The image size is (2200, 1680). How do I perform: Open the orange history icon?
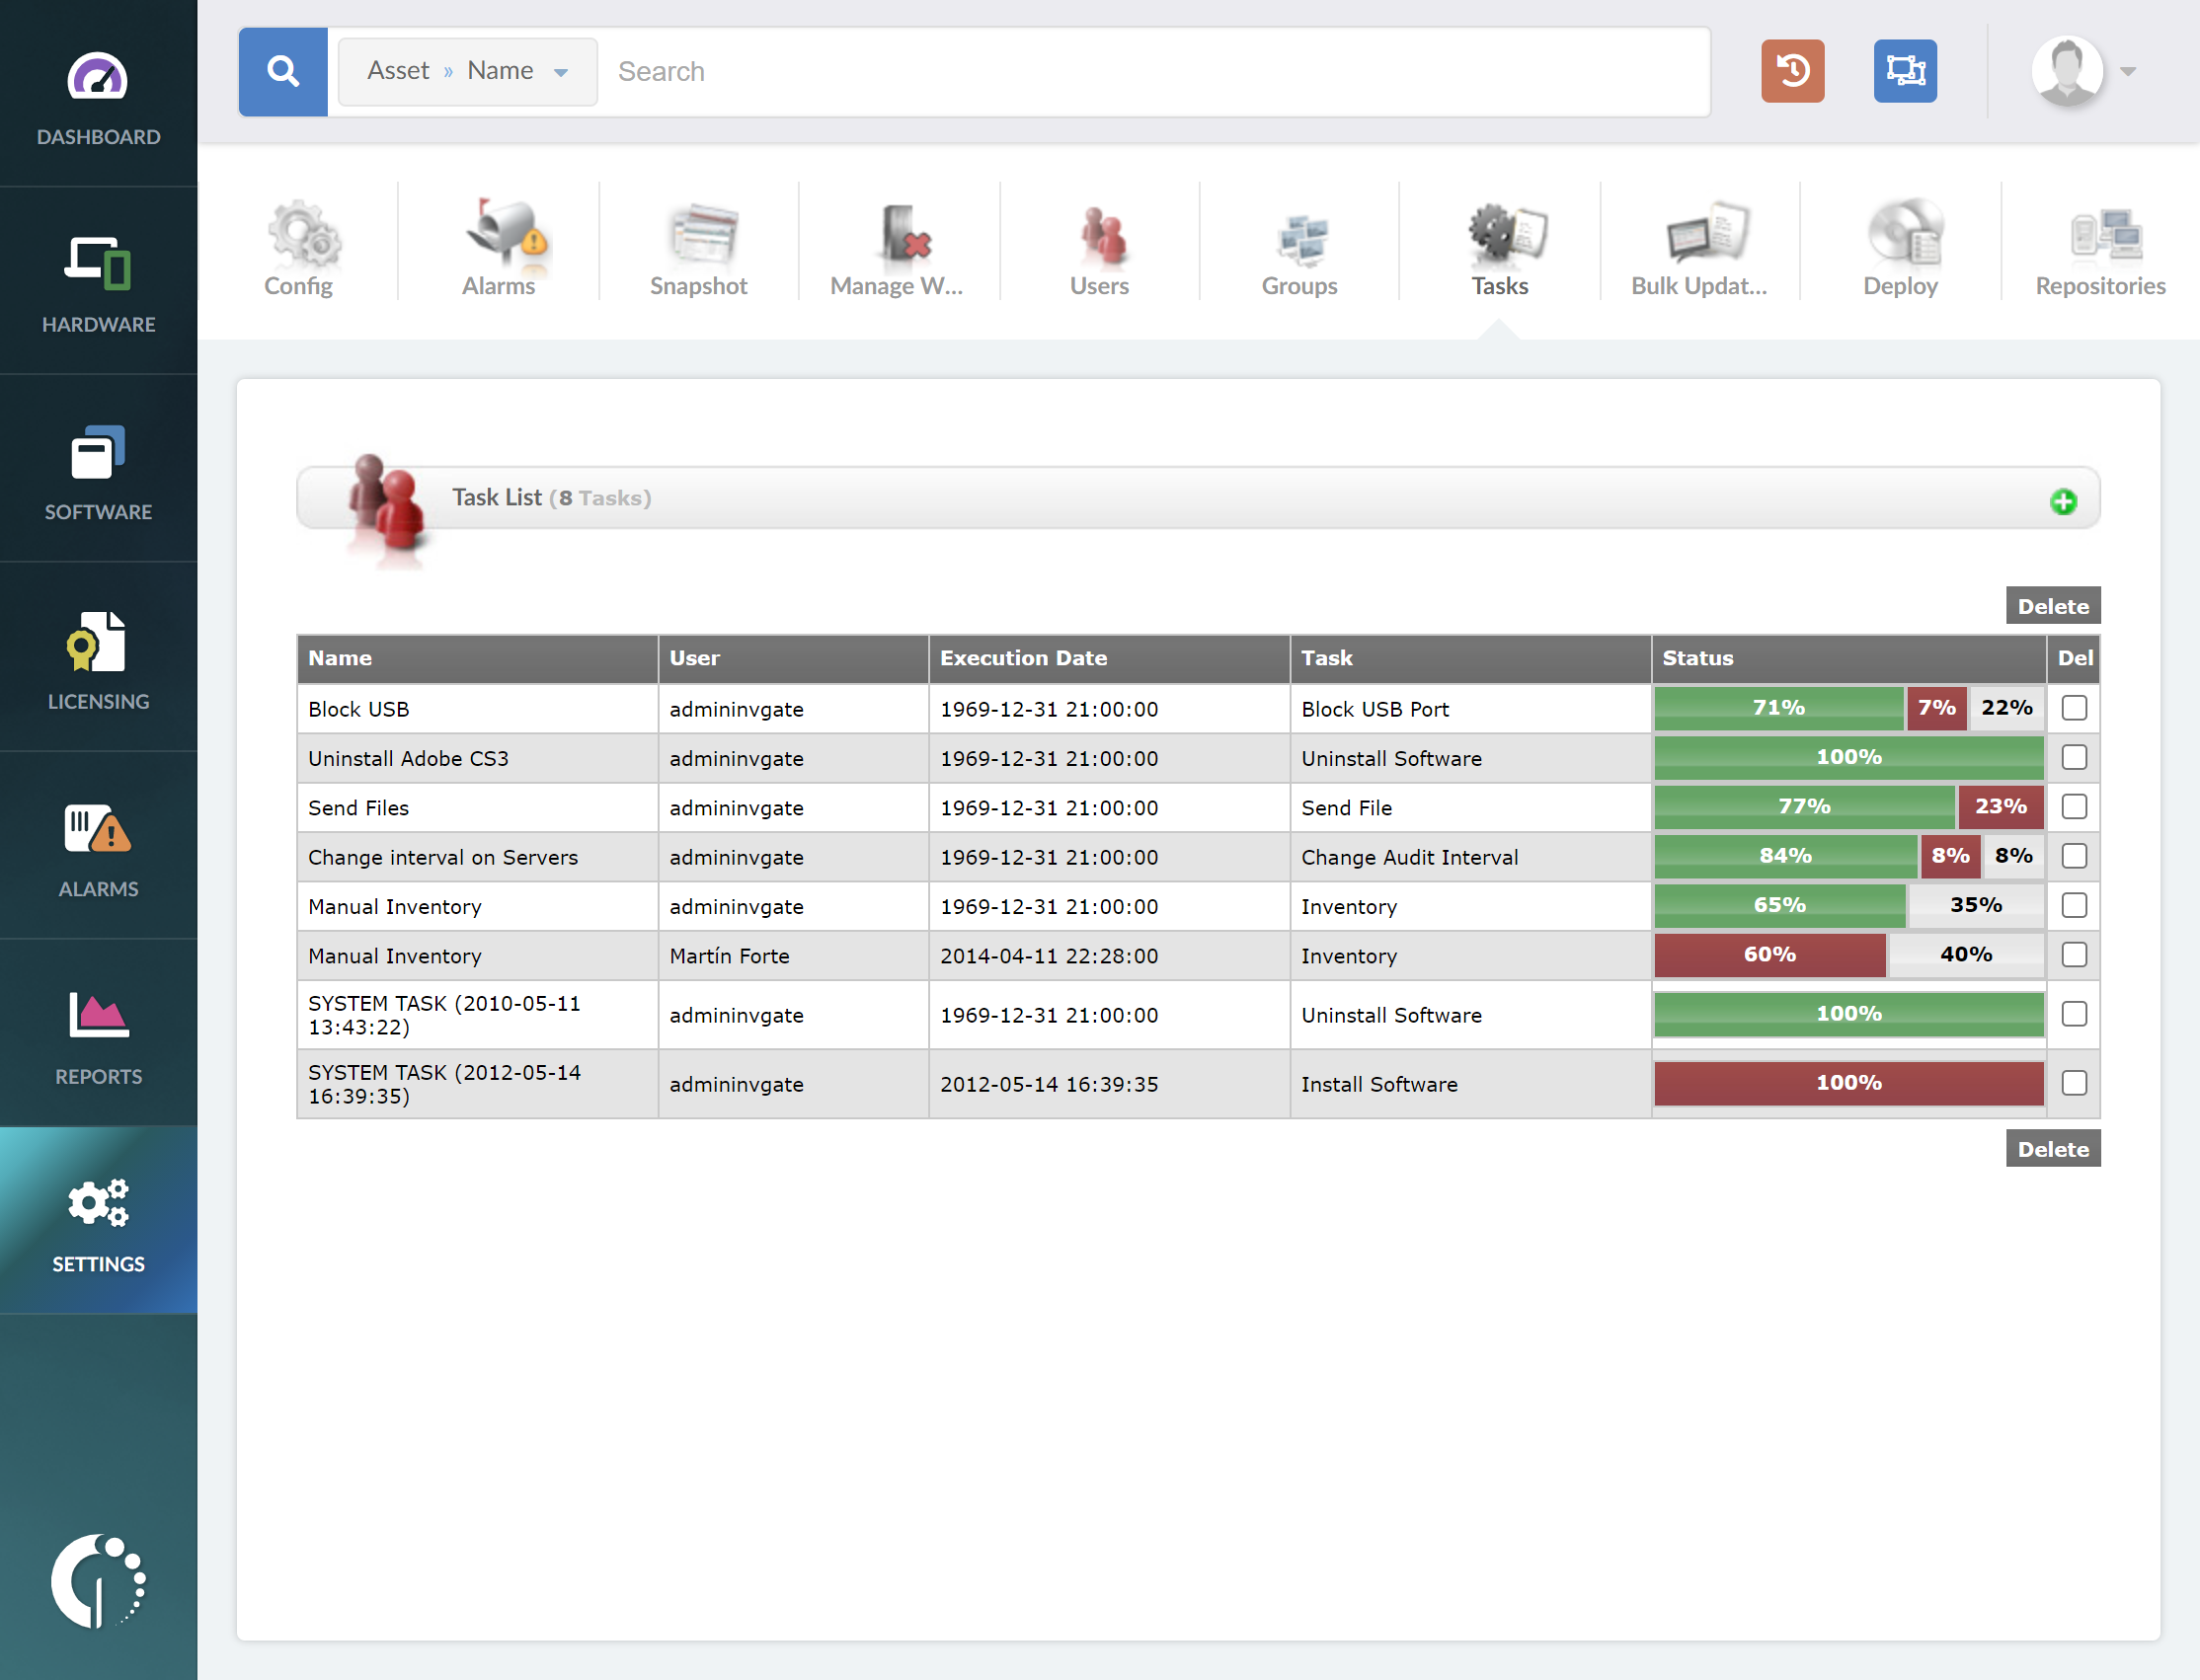coord(1792,71)
